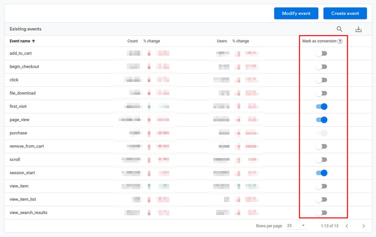Click the Existing events header label
Viewport: 376px width, 237px height.
pyautogui.click(x=25, y=29)
